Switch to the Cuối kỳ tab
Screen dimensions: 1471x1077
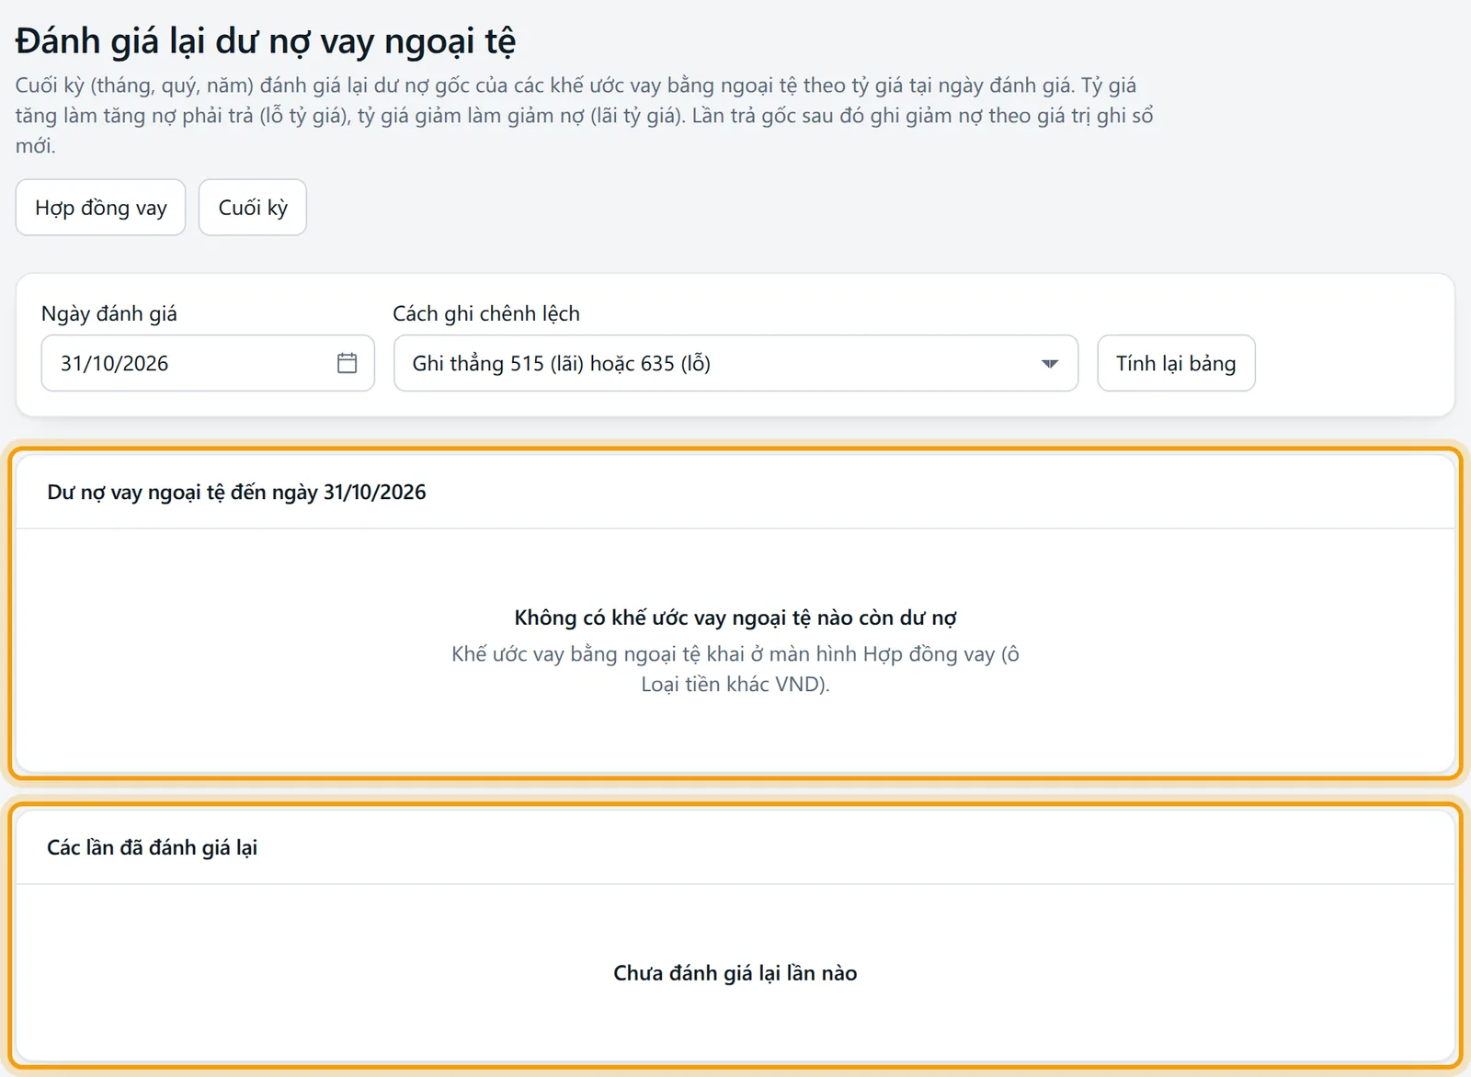[x=253, y=208]
